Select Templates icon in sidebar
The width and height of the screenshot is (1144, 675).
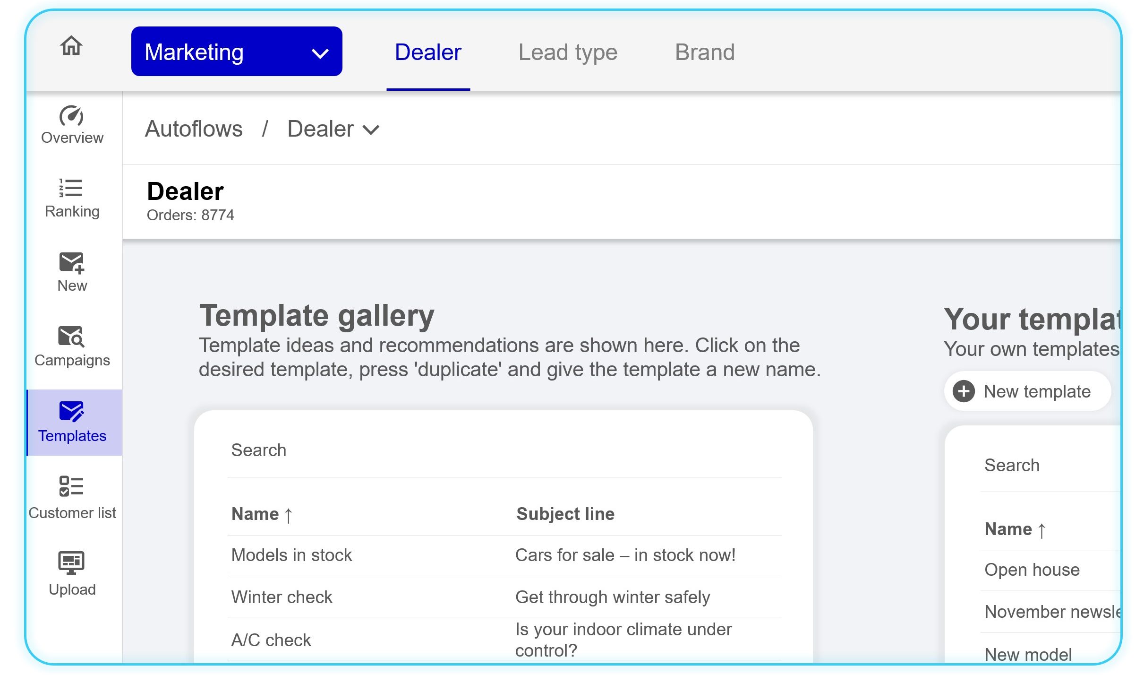(72, 411)
